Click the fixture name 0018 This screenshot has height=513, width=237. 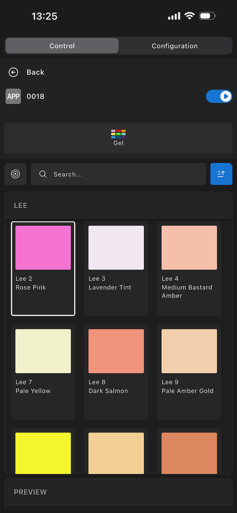click(x=35, y=97)
